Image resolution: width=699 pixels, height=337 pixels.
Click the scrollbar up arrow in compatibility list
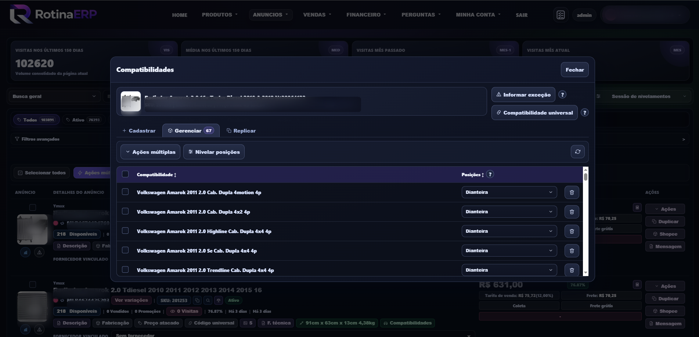585,170
